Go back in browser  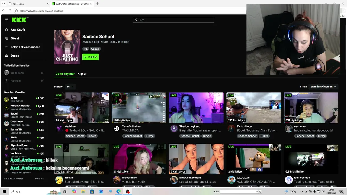click(x=4, y=11)
